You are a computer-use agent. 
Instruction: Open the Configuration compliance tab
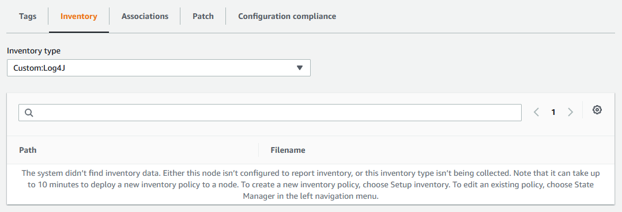pyautogui.click(x=287, y=16)
